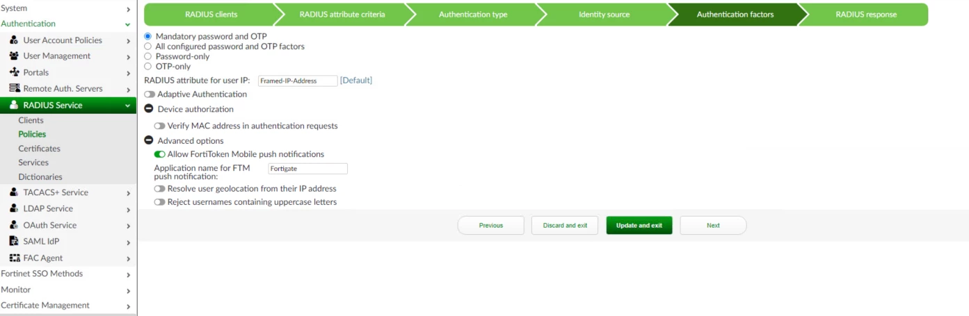Click the Next button
Screen dimensions: 969x316
[713, 225]
